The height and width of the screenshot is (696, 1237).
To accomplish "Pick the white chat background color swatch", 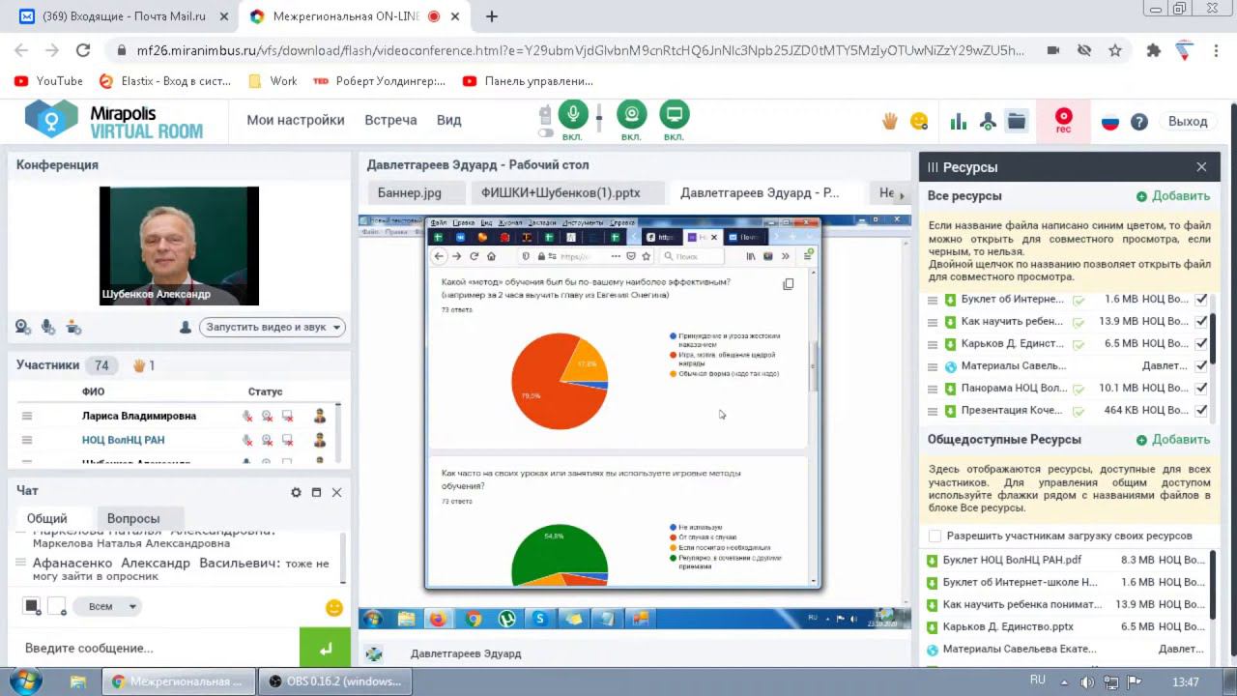I will 57,606.
